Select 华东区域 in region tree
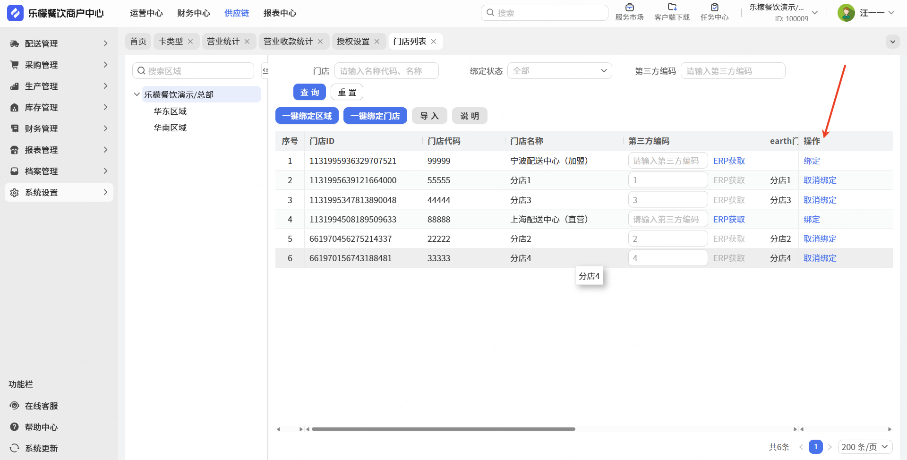The height and width of the screenshot is (460, 907). tap(170, 111)
